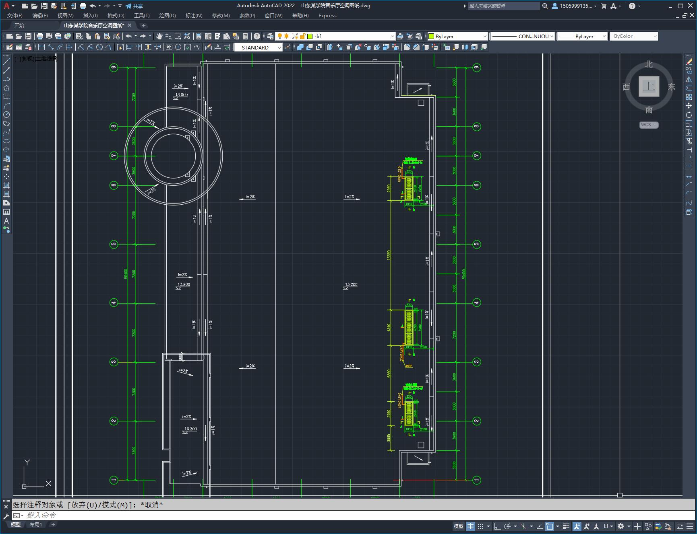
Task: Toggle grid display in status bar
Action: (x=470, y=526)
